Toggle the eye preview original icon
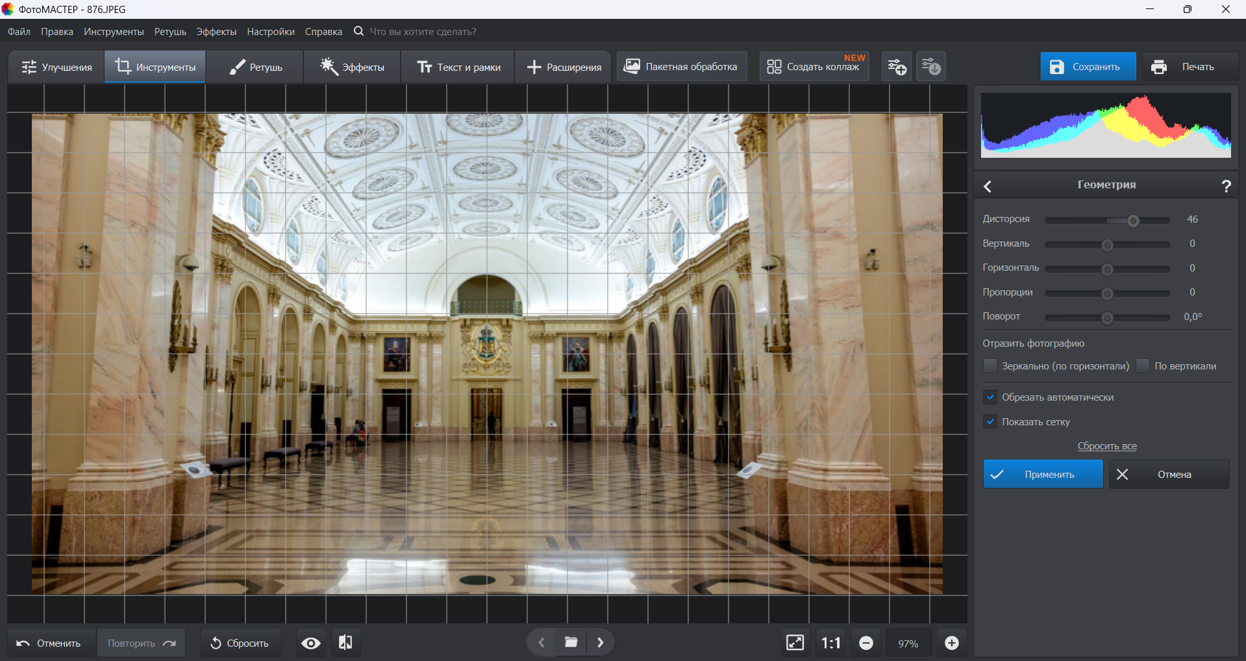 click(x=311, y=643)
